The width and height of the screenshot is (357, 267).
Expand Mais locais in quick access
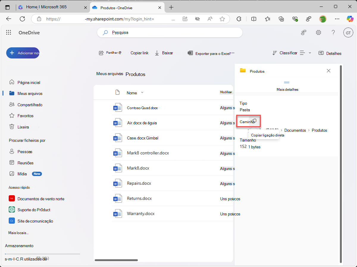click(x=18, y=233)
